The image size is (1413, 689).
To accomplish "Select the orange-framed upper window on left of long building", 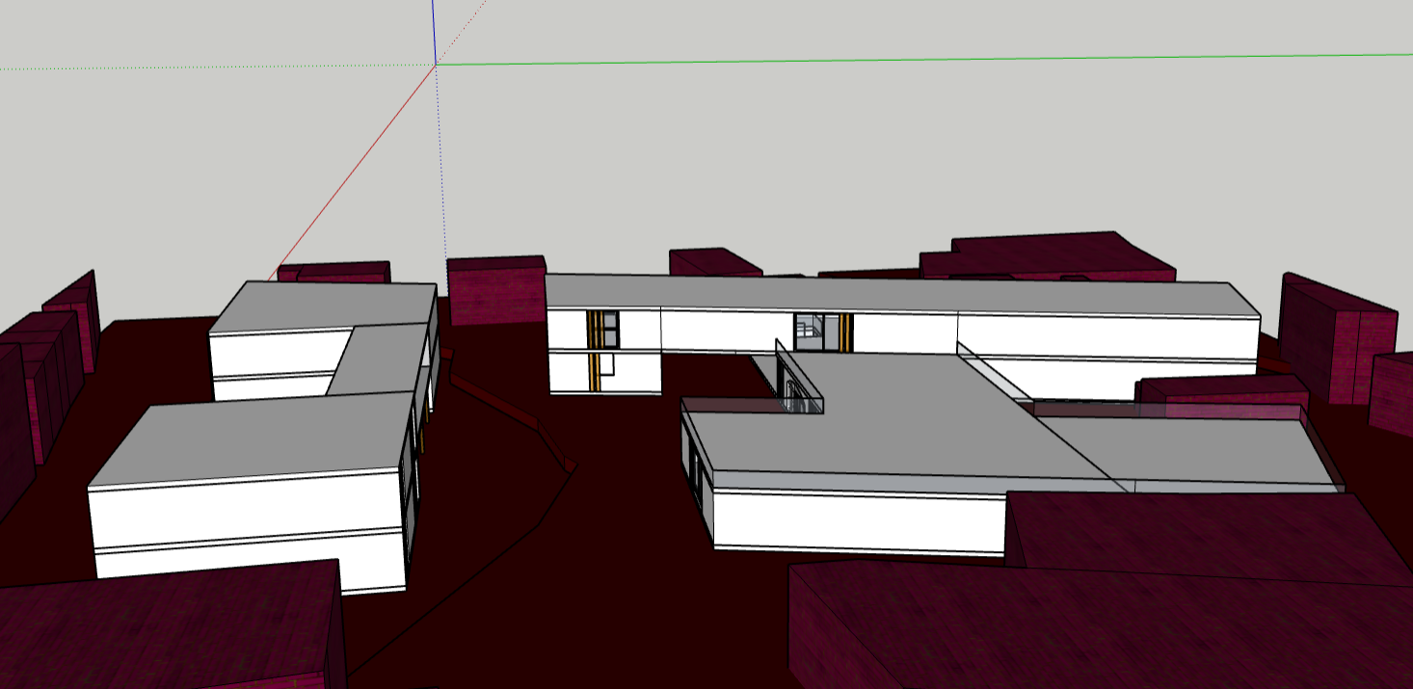I will point(603,329).
